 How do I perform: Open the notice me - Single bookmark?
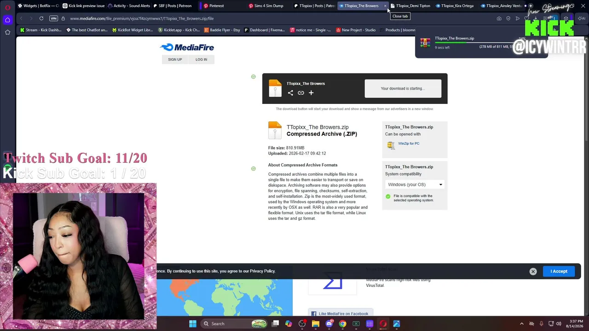[311, 30]
